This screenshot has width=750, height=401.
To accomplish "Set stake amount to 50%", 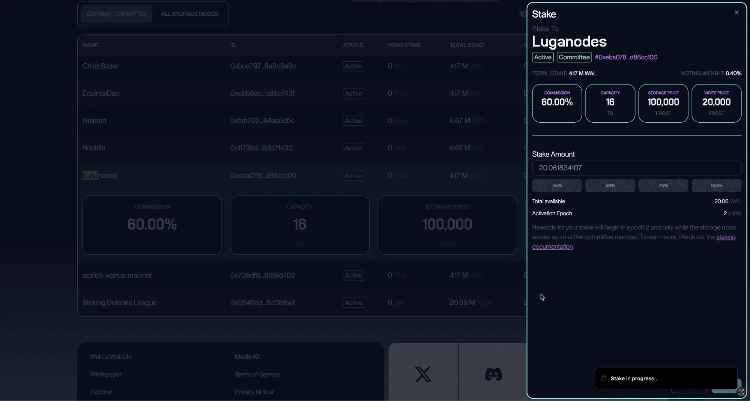I will click(610, 186).
